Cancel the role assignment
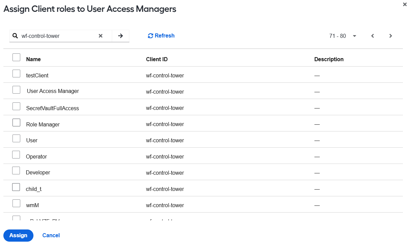The width and height of the screenshot is (411, 244). 51,235
